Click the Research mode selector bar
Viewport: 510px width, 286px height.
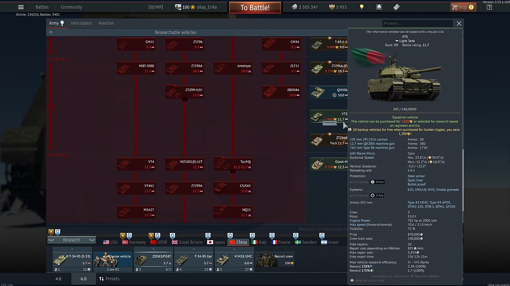(x=71, y=240)
